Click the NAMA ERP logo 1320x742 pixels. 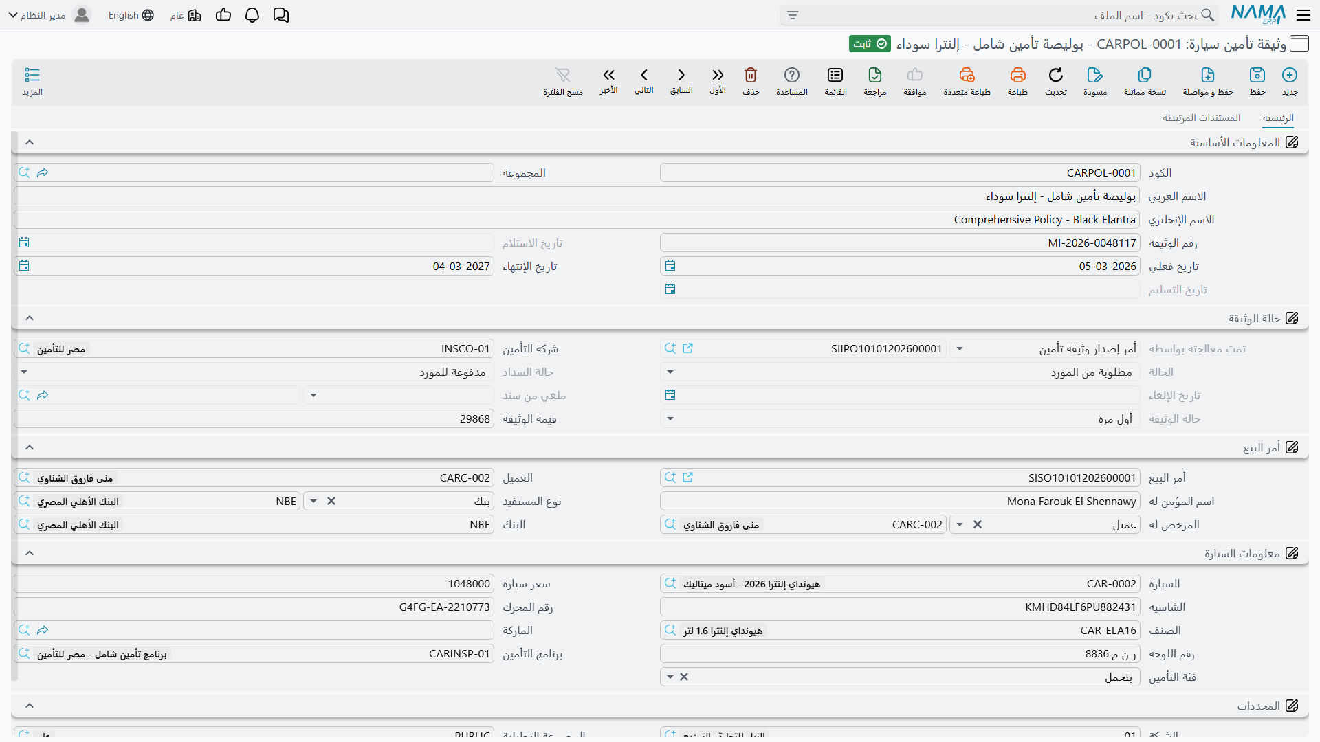pyautogui.click(x=1258, y=14)
